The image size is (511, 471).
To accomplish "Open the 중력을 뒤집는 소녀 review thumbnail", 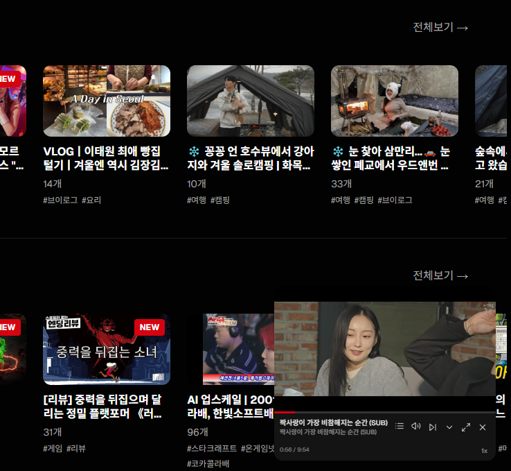I will coord(107,350).
